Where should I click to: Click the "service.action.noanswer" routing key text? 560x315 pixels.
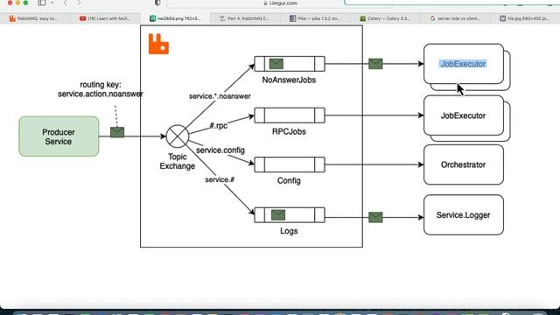pos(101,94)
